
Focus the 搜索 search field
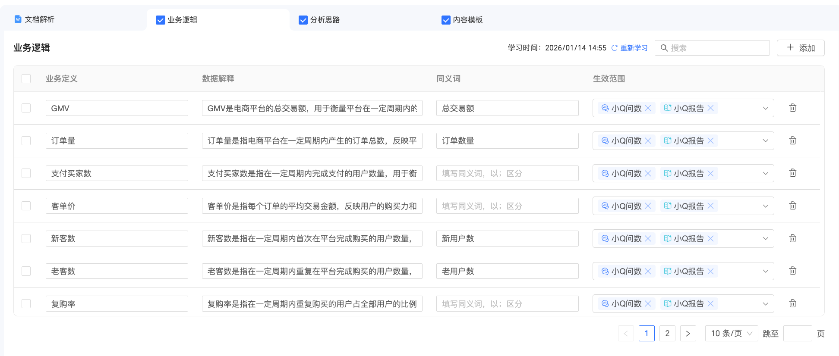(x=712, y=48)
